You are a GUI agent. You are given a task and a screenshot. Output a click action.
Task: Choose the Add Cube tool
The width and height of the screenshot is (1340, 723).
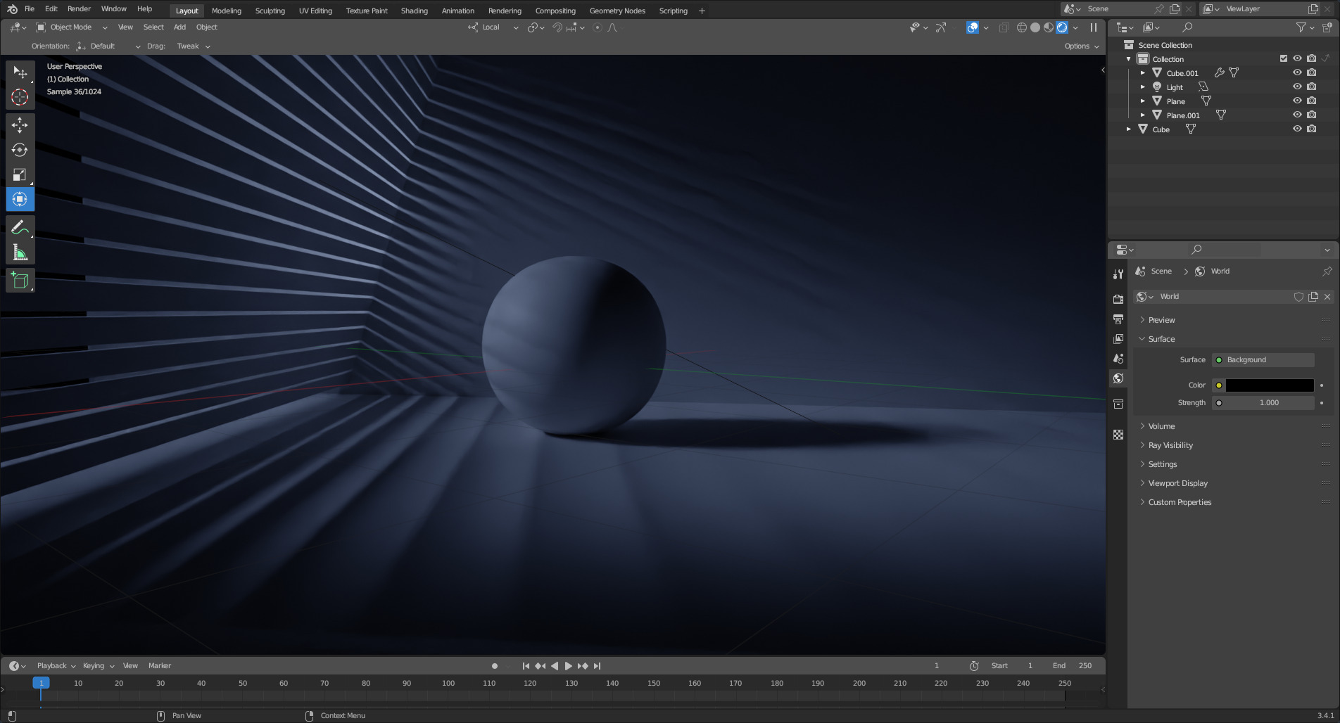click(20, 281)
